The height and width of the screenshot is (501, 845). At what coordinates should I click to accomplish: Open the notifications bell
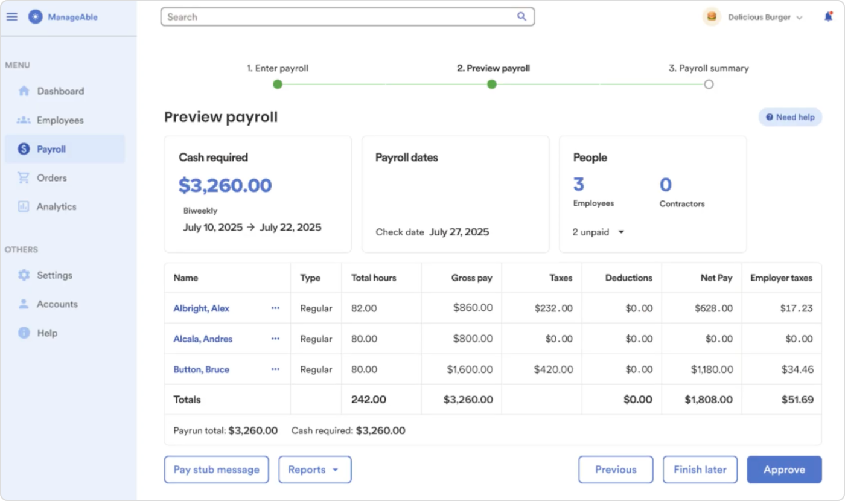coord(828,17)
